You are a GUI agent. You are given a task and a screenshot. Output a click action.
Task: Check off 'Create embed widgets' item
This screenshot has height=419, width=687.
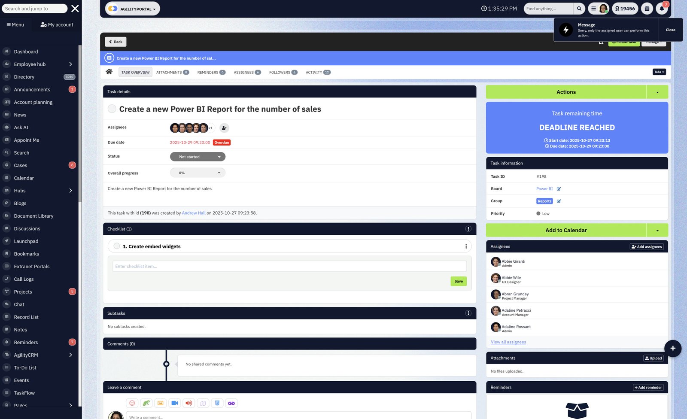(117, 246)
